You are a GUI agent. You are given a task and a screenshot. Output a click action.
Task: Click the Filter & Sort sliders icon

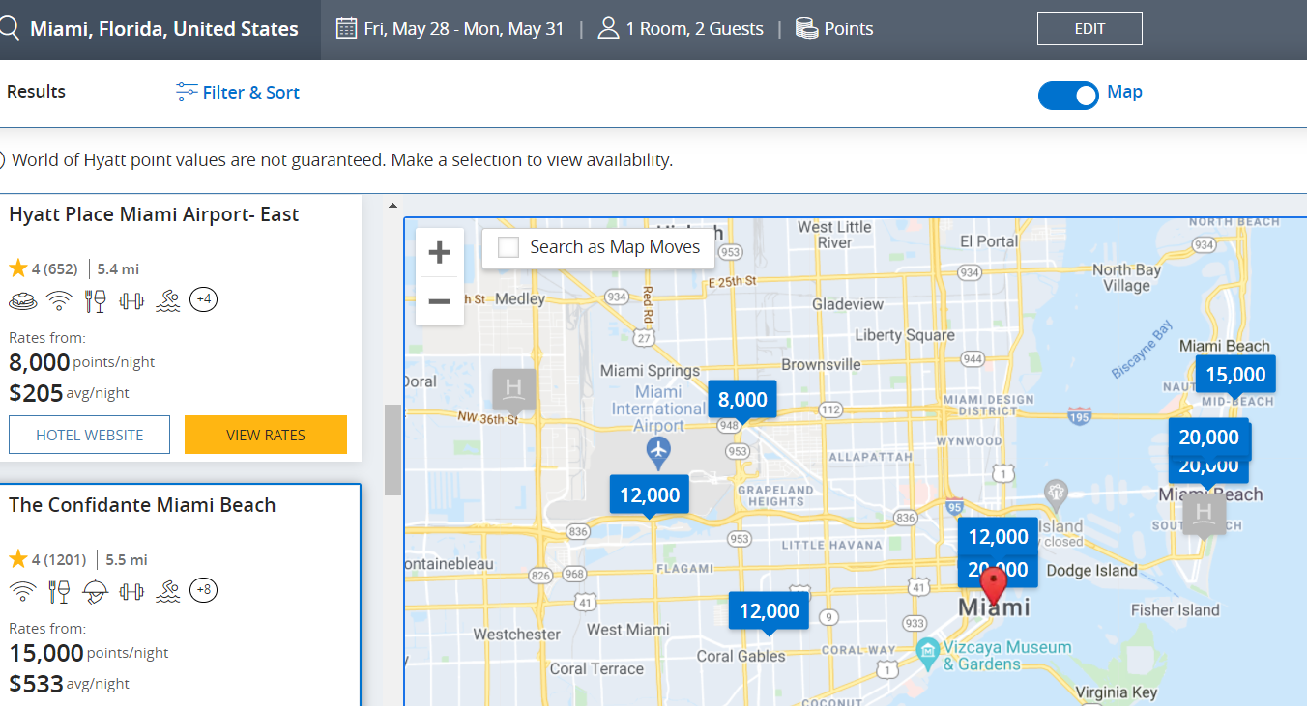[187, 92]
